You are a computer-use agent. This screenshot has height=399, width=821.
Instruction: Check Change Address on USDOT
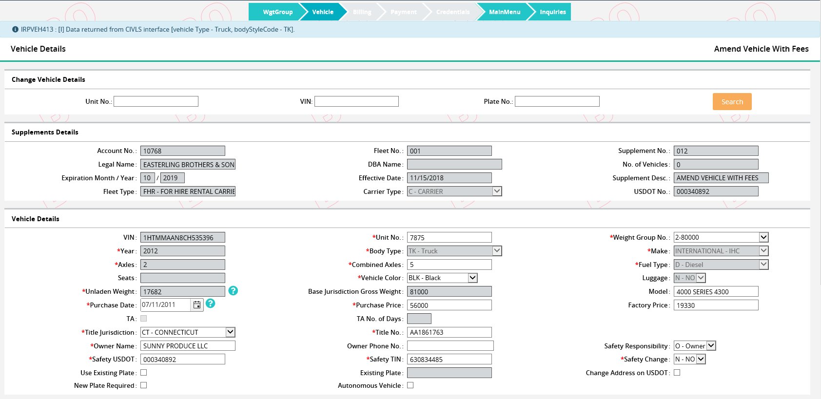[677, 373]
